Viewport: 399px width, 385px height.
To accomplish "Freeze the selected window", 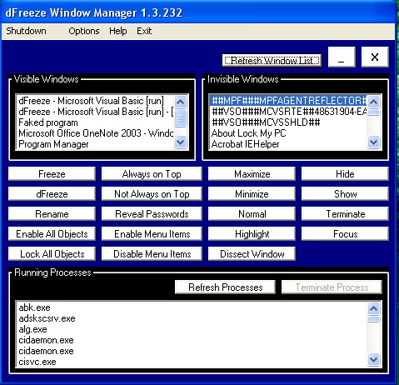I will click(52, 174).
